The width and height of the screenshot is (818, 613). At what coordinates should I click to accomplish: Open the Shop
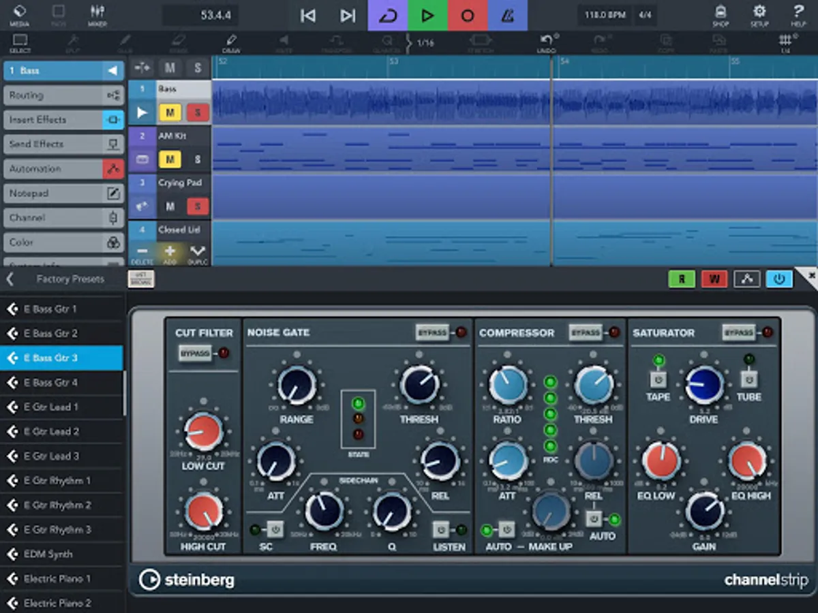[x=720, y=15]
